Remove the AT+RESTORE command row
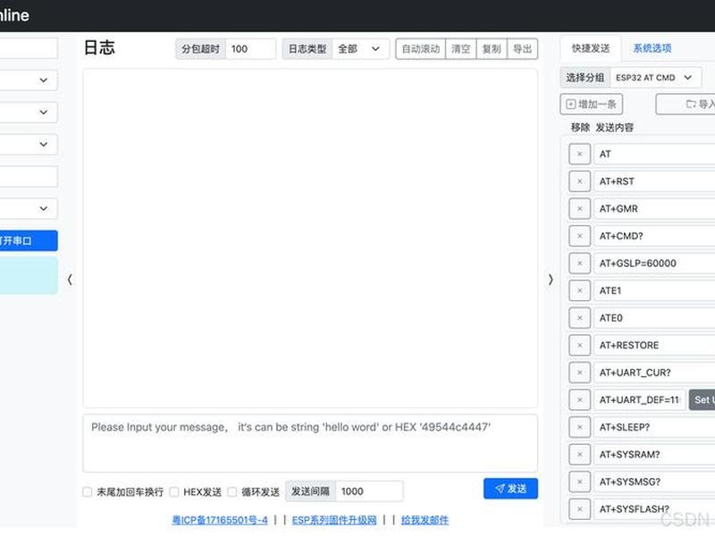The height and width of the screenshot is (536, 715). [x=579, y=346]
